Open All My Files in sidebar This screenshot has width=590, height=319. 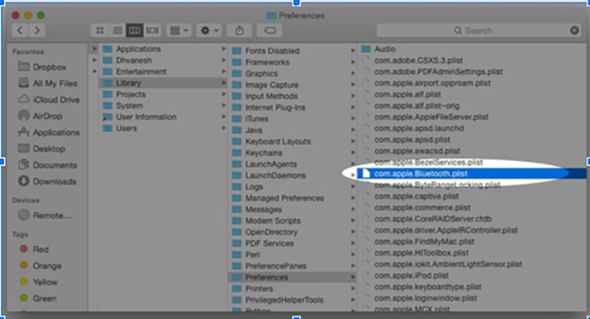click(x=48, y=83)
